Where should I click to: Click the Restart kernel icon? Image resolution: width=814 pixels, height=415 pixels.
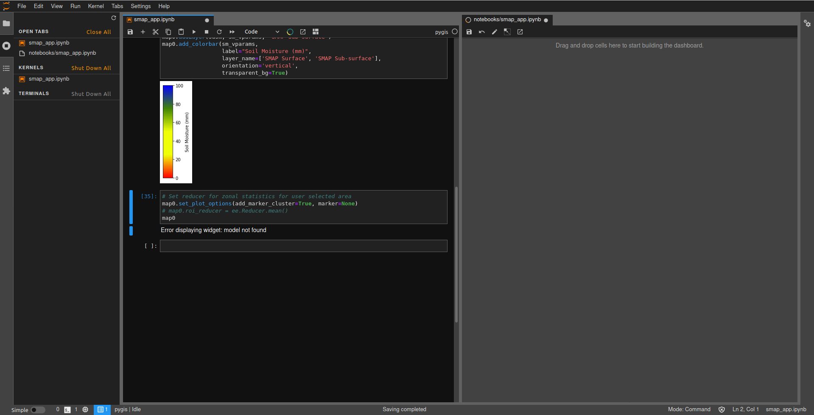tap(219, 32)
